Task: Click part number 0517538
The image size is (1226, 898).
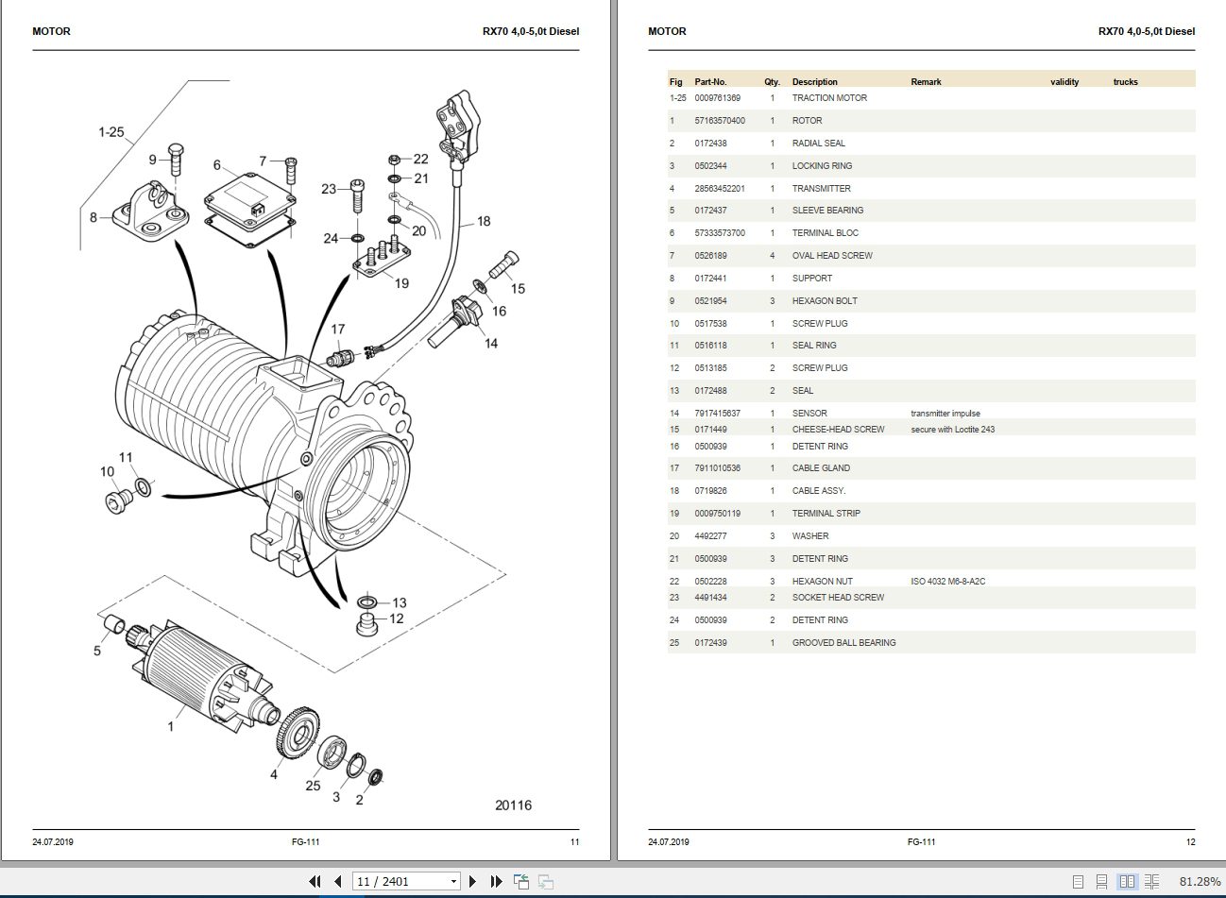Action: tap(711, 324)
